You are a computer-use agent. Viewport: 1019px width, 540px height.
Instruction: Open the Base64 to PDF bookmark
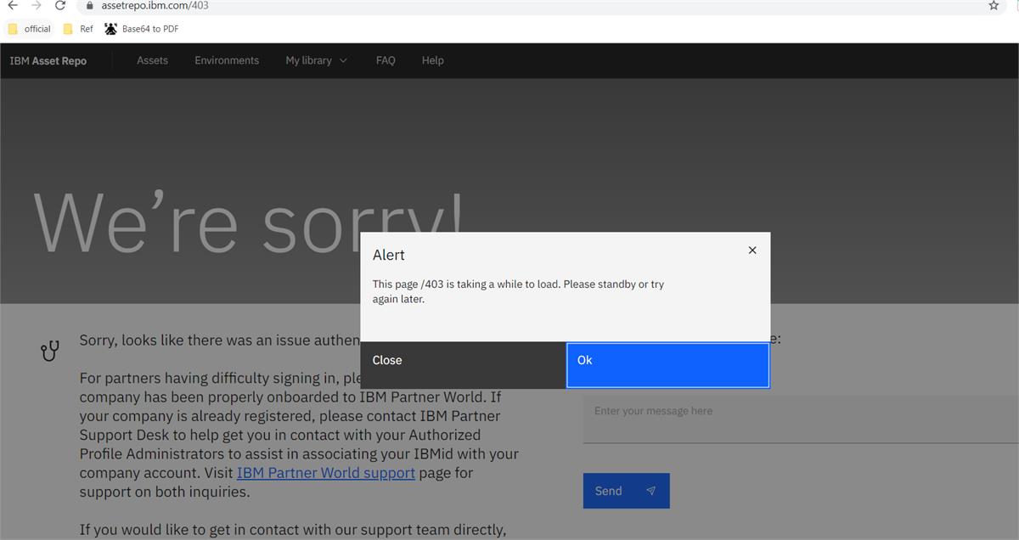point(142,29)
